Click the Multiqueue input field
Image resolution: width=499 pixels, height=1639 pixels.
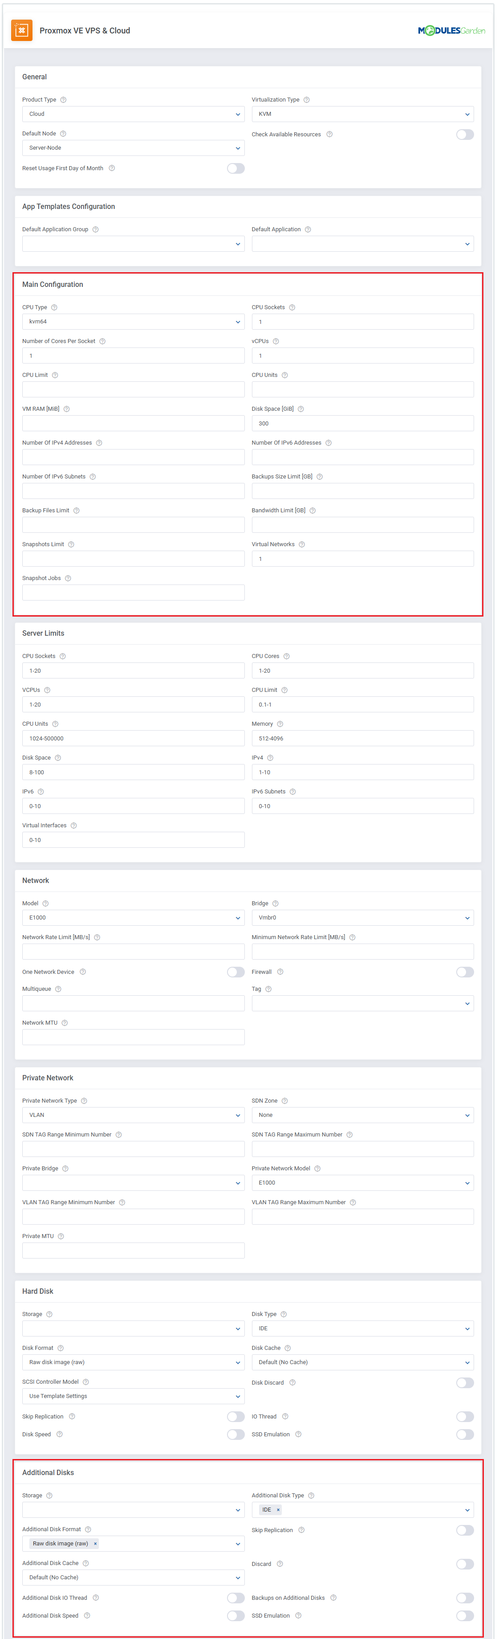134,1003
